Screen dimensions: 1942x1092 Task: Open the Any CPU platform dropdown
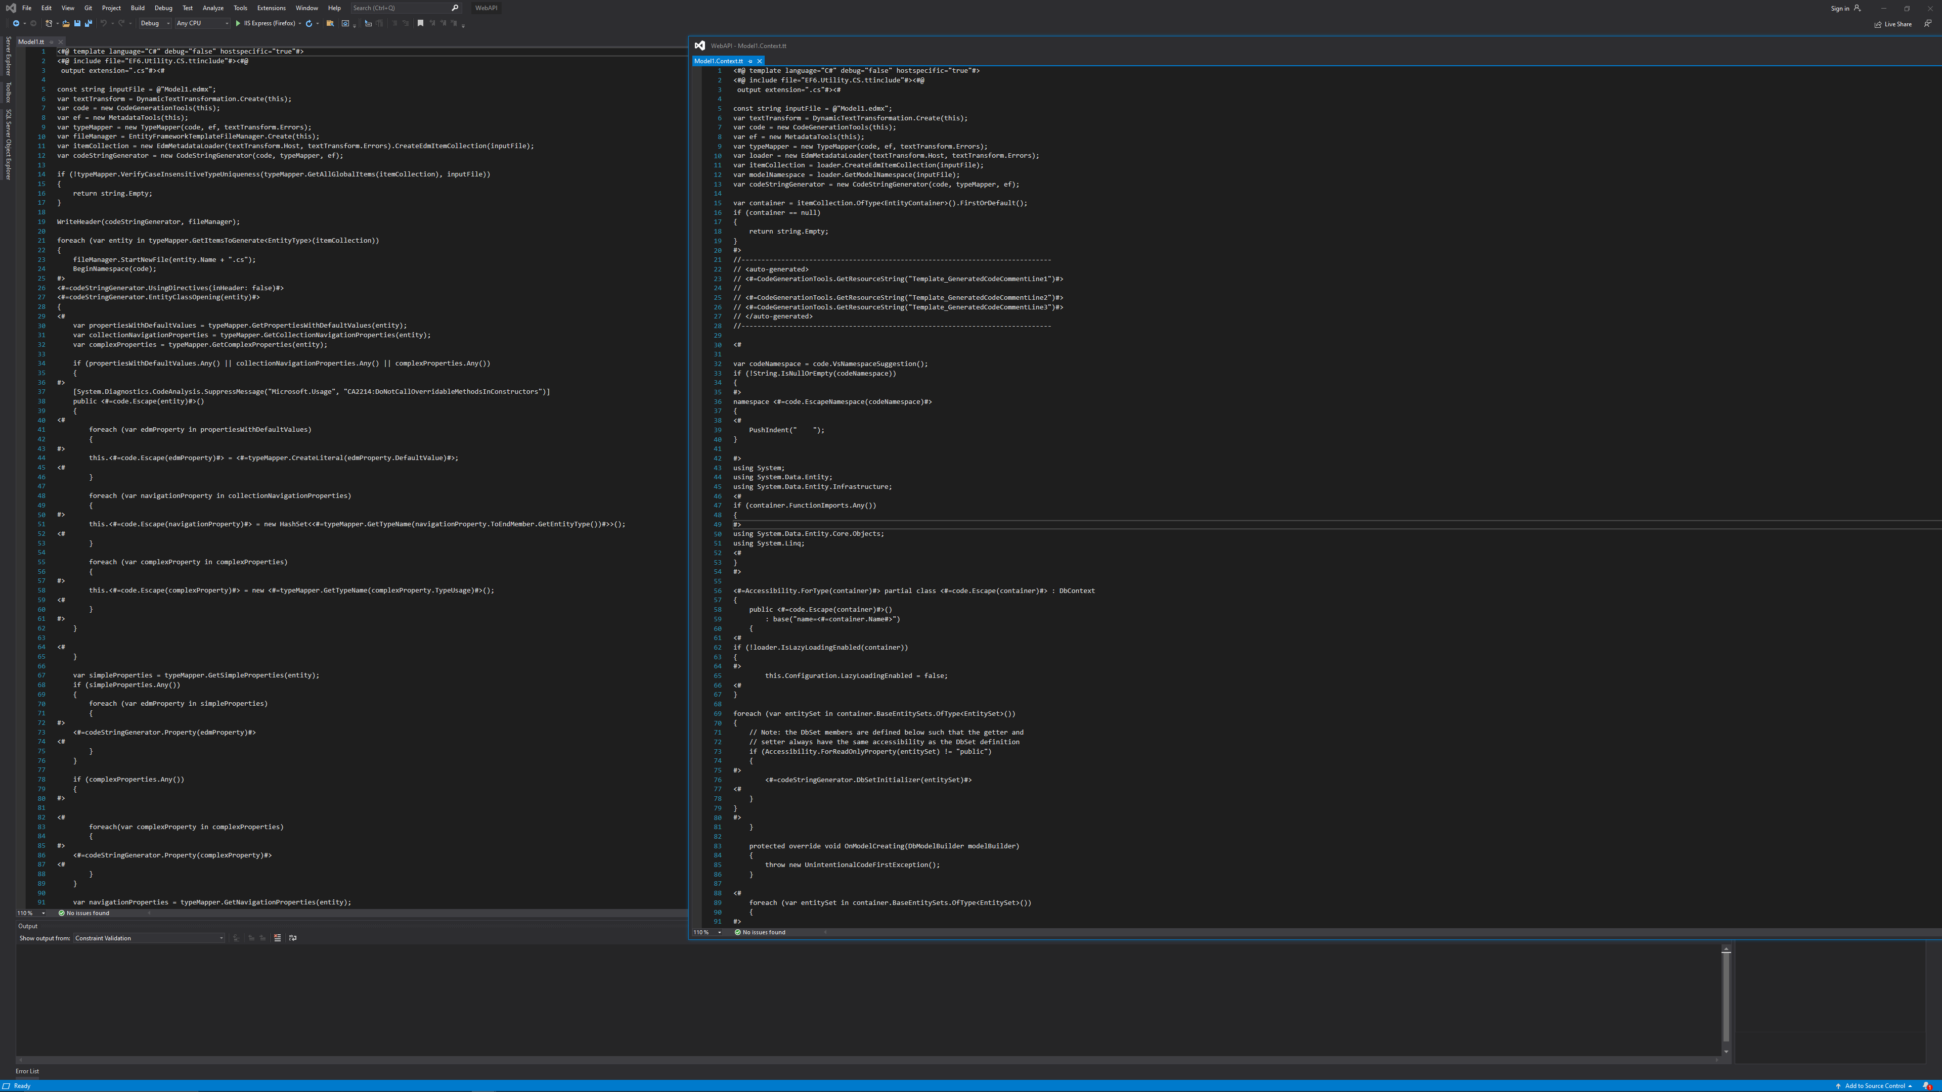(x=203, y=23)
